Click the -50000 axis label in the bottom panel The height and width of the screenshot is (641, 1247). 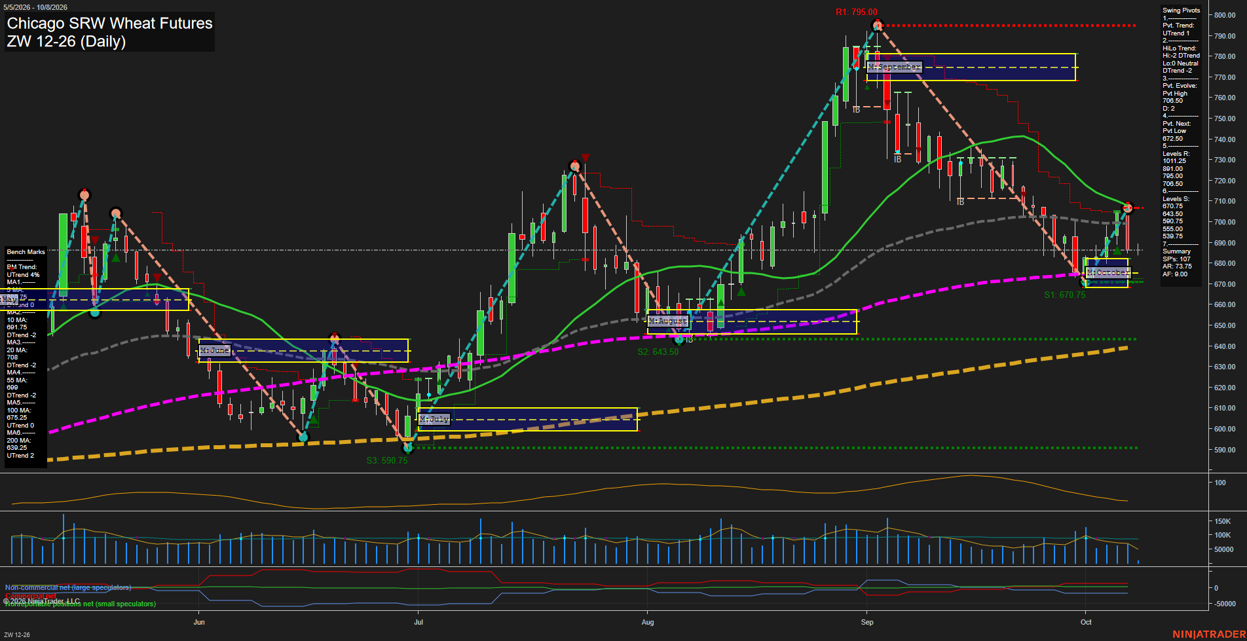(1225, 604)
